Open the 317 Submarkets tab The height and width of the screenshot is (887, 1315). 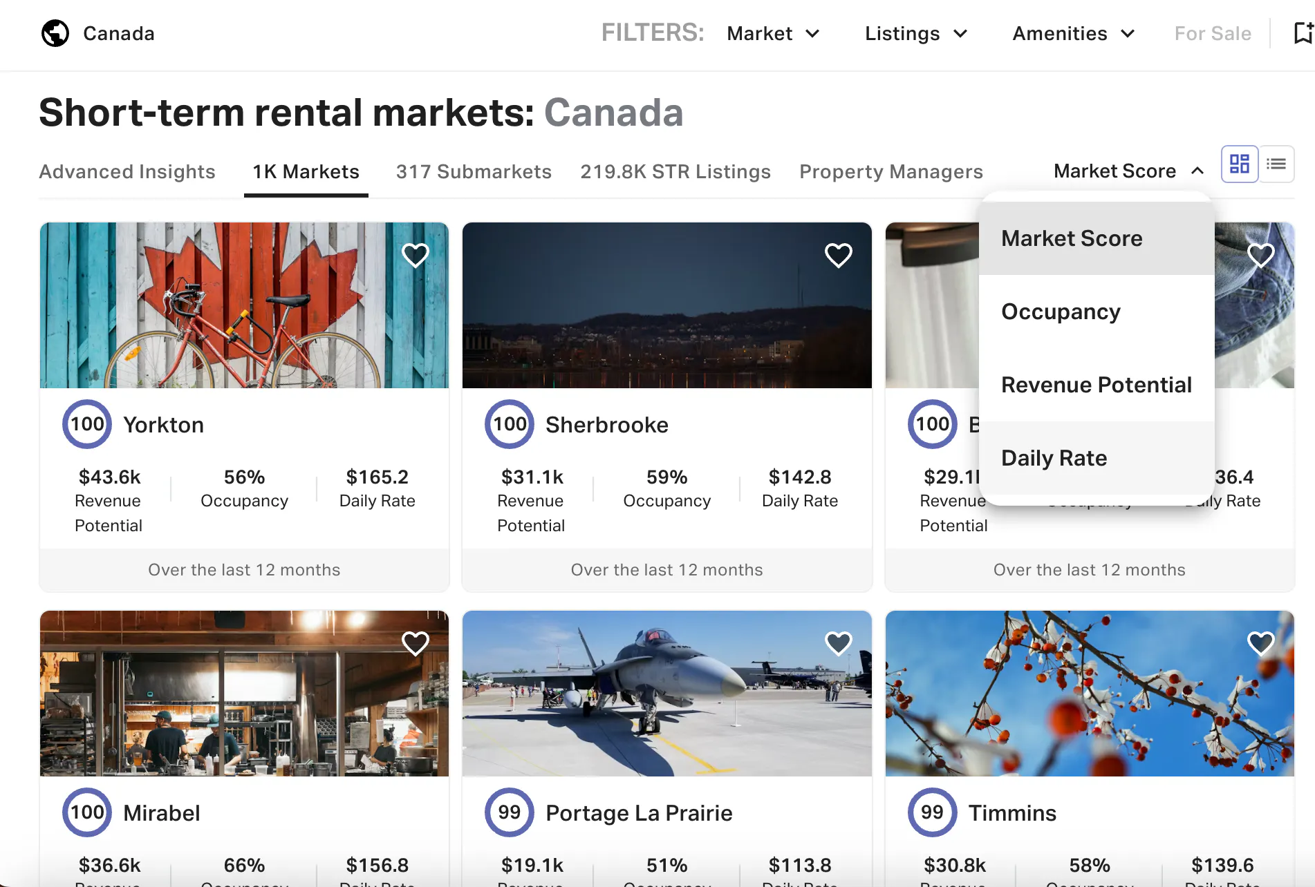(x=474, y=171)
